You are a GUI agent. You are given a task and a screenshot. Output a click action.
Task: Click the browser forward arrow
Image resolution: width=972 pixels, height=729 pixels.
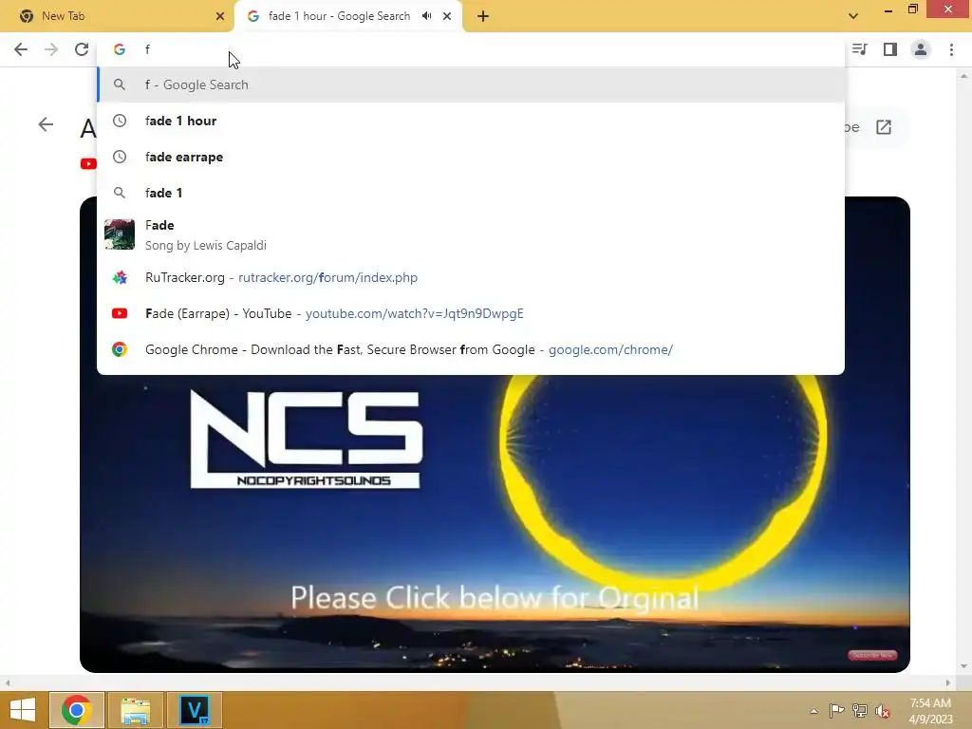click(x=51, y=49)
